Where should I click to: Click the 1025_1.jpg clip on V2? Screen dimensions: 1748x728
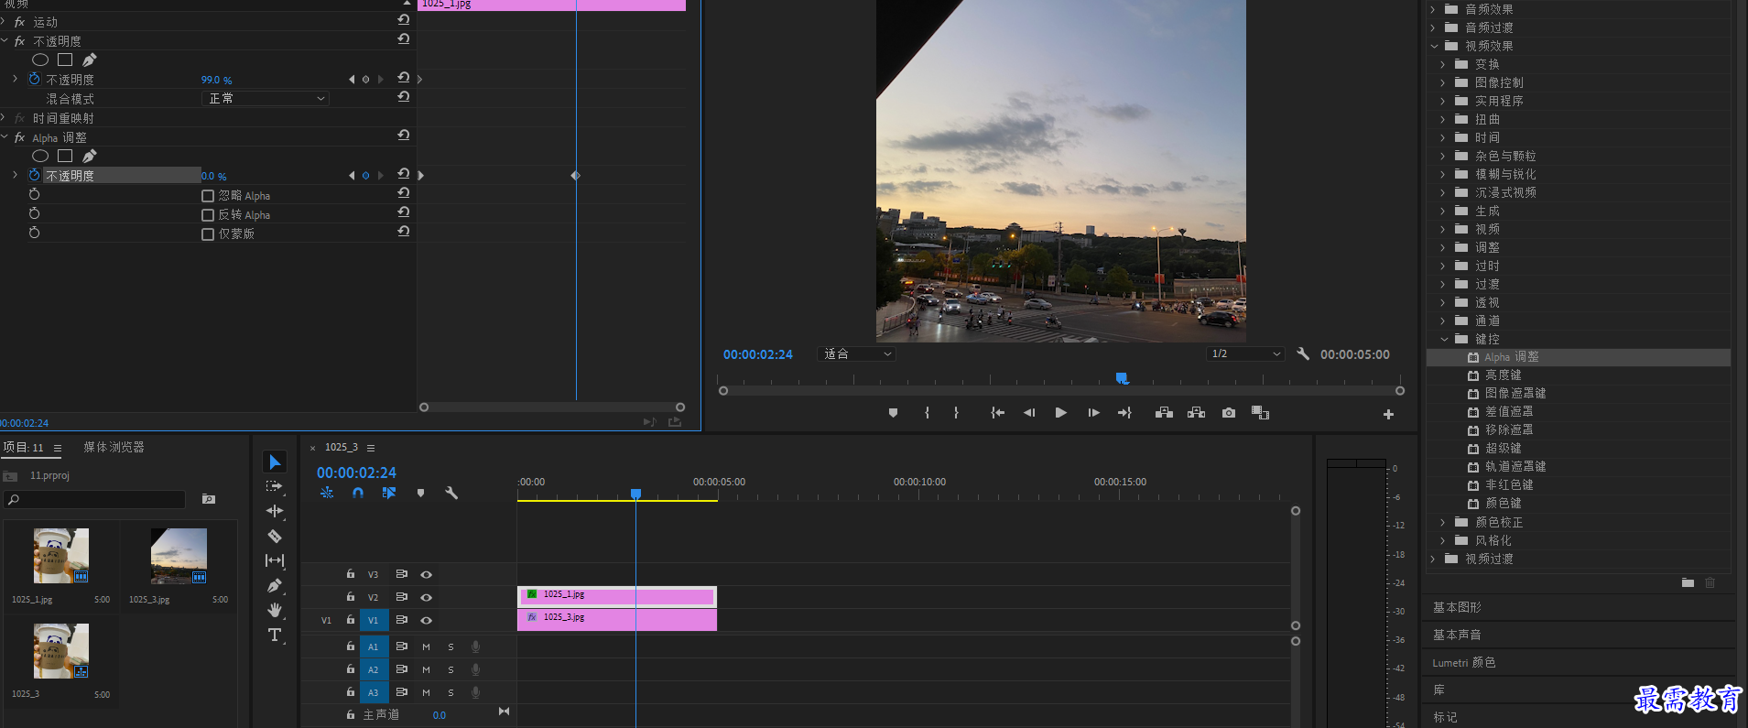click(617, 596)
